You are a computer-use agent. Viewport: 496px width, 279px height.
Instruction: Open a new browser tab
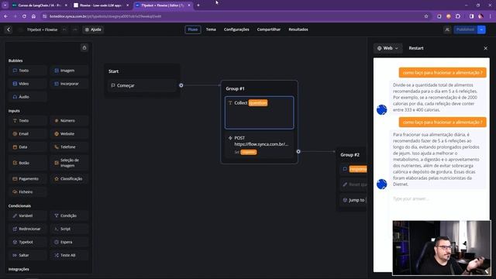pos(198,5)
